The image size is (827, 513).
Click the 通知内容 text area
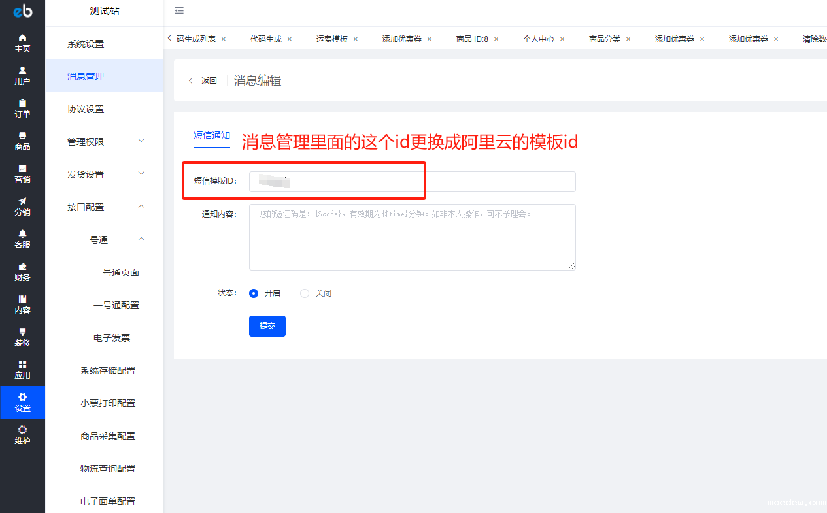pos(412,237)
